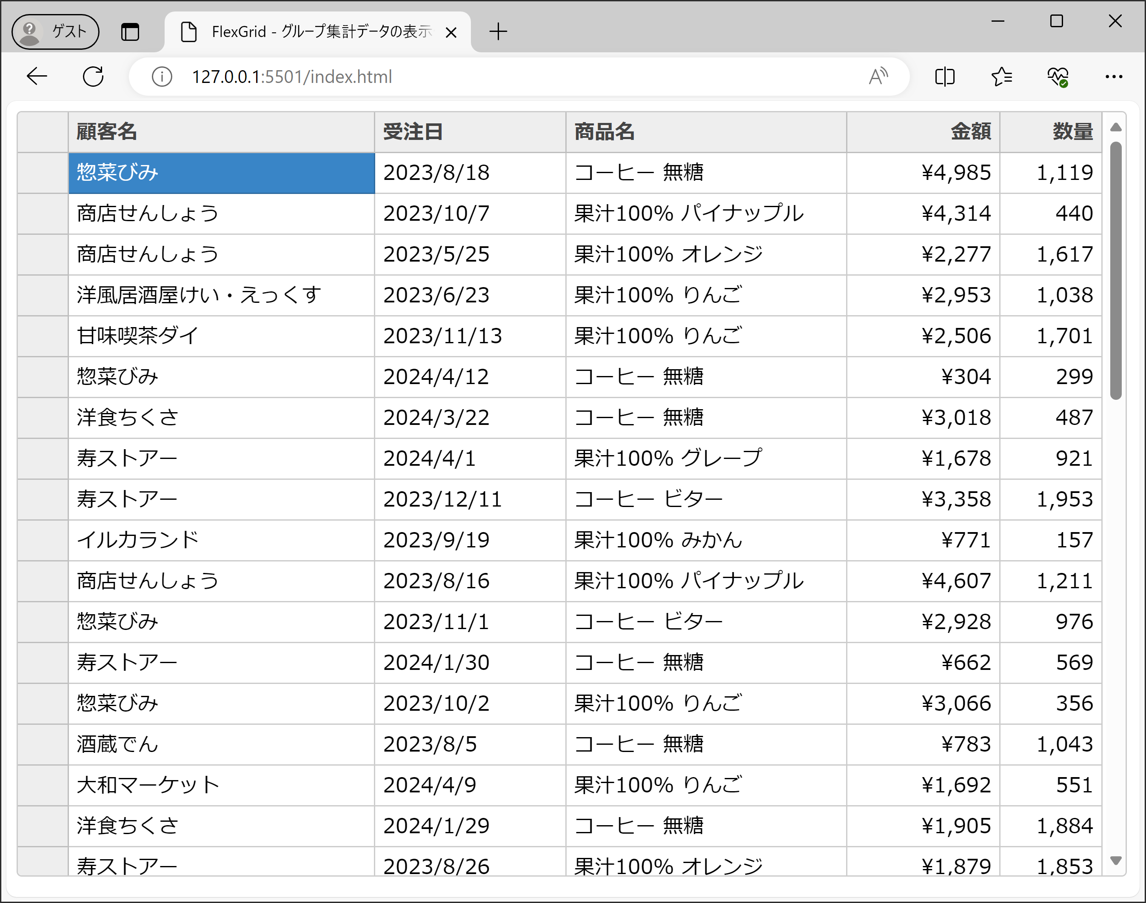Activate the read aloud icon
Image resolution: width=1146 pixels, height=903 pixels.
click(x=878, y=77)
